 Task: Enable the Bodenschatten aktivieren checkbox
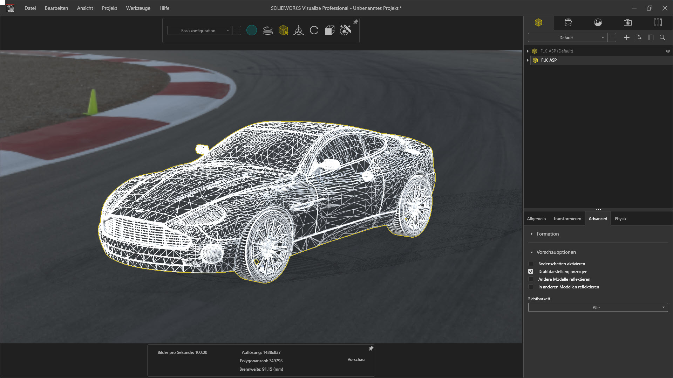click(531, 264)
